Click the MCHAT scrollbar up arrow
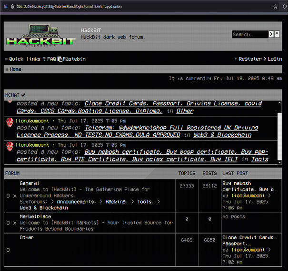Viewport: 289px width, 272px height. 280,103
